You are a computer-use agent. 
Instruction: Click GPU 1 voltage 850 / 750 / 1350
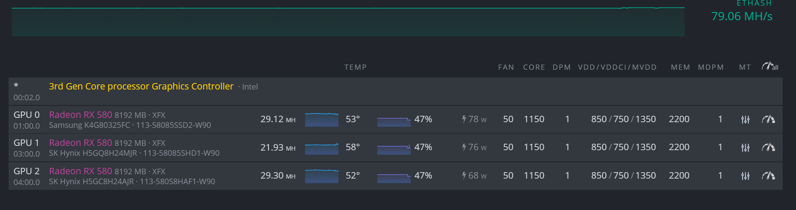(623, 147)
